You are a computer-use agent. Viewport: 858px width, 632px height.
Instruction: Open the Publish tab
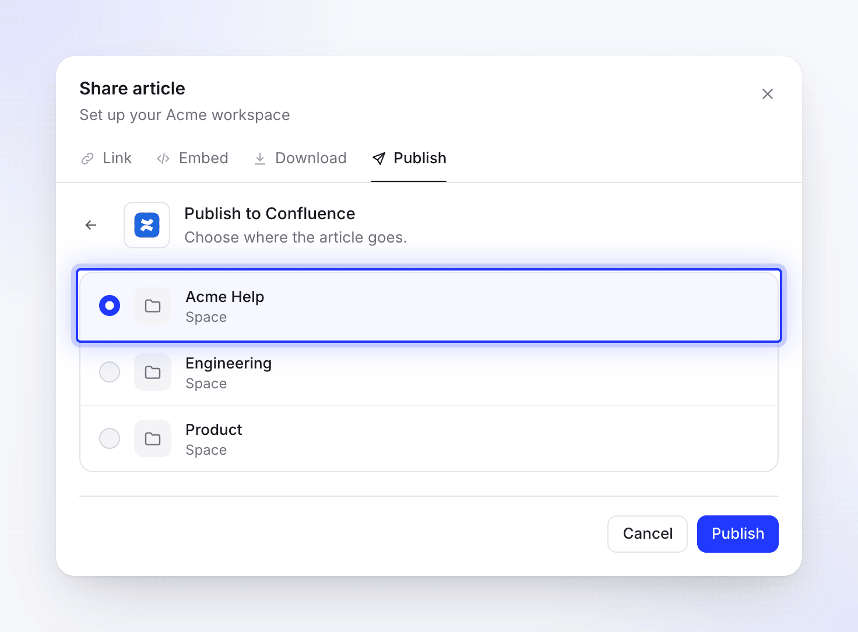tap(409, 159)
